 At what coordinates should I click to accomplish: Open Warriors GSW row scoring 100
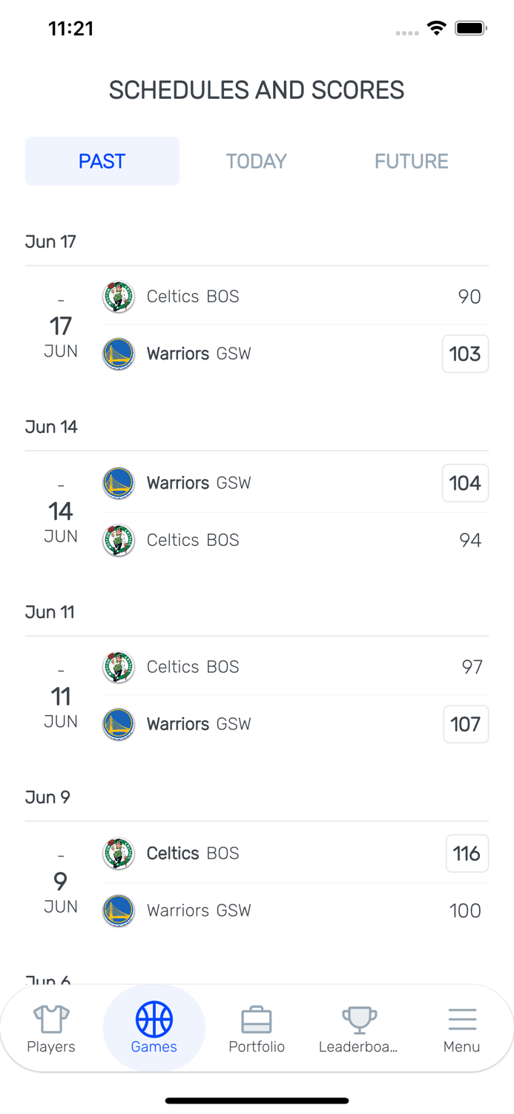[297, 911]
